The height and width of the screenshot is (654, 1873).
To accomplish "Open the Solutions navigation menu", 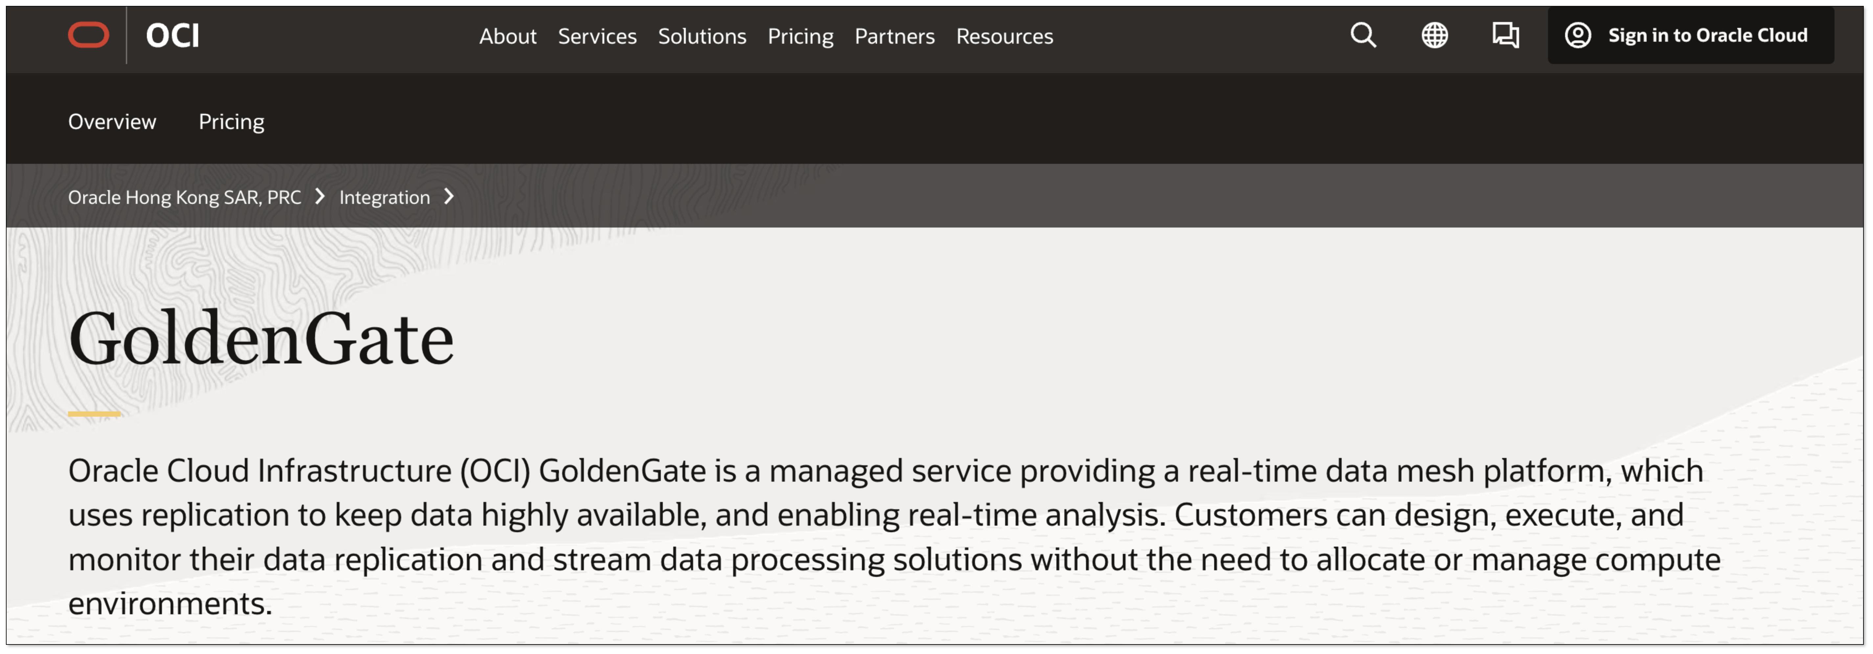I will [702, 36].
